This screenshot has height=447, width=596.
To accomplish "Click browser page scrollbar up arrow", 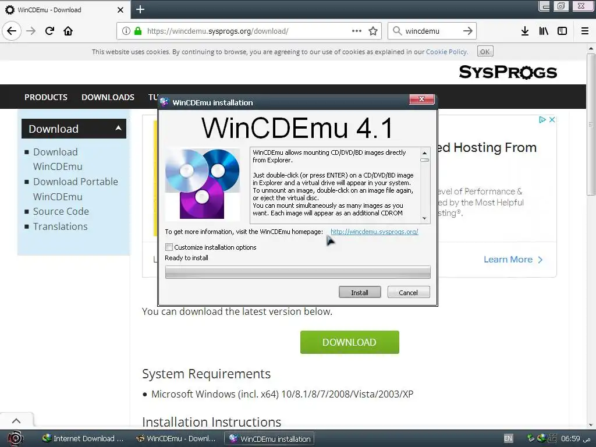I will tap(591, 48).
